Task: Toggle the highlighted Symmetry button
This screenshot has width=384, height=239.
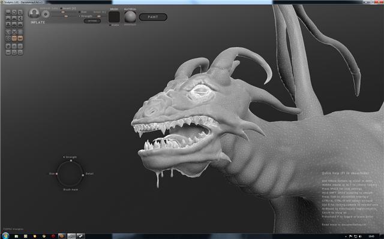Action: tap(20, 38)
